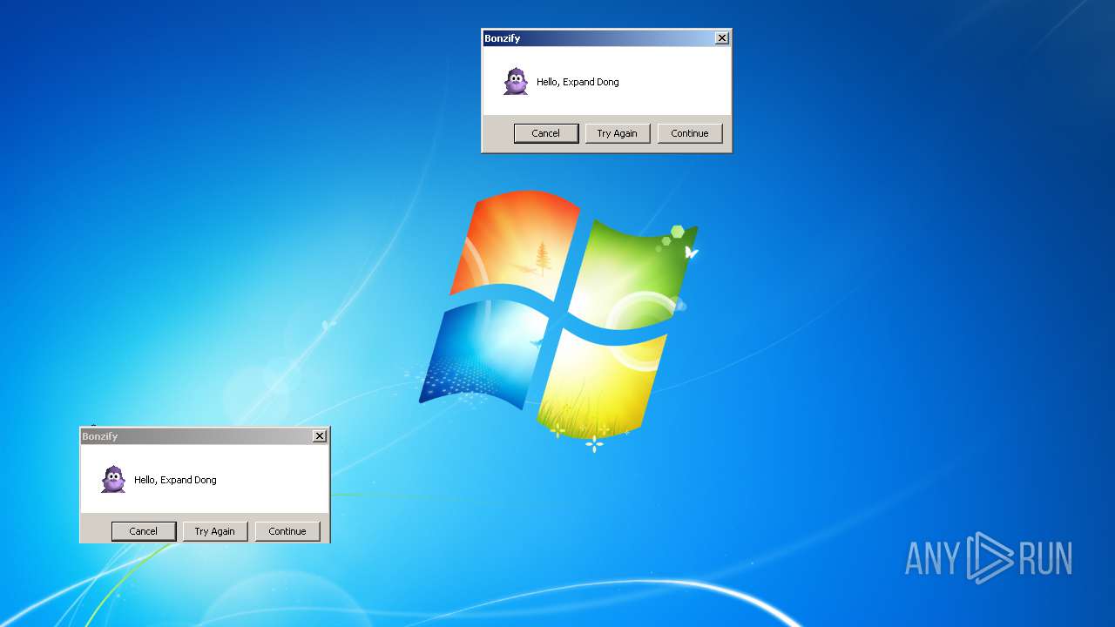
Task: Click Cancel in the bottom-left Bonzify dialog
Action: pyautogui.click(x=144, y=531)
